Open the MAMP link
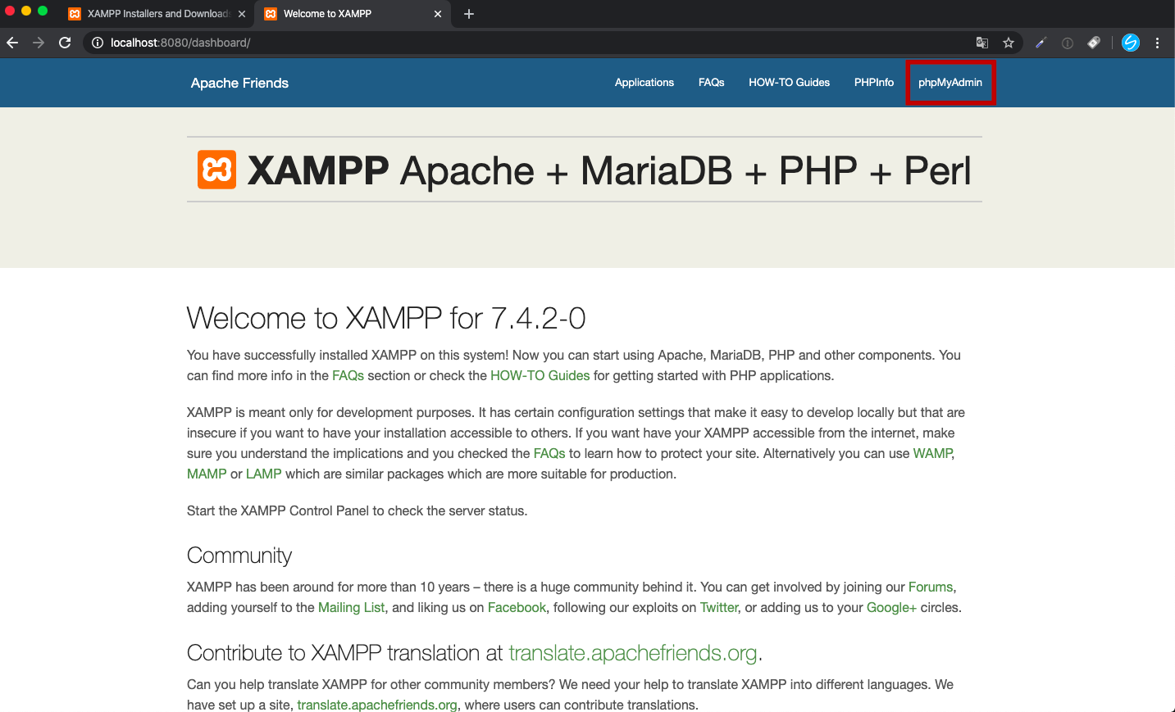Screen dimensions: 1175x712 (207, 474)
